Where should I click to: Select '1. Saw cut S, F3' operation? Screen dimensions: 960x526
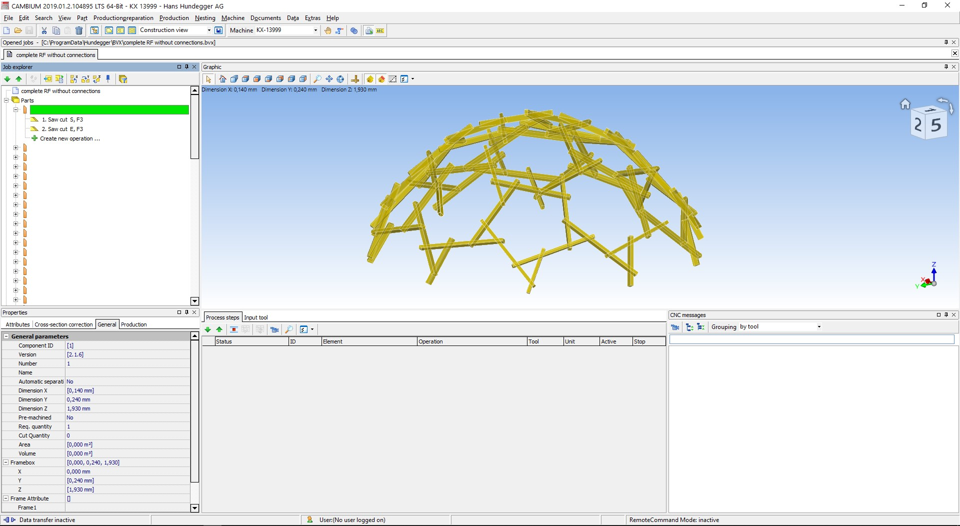point(62,119)
